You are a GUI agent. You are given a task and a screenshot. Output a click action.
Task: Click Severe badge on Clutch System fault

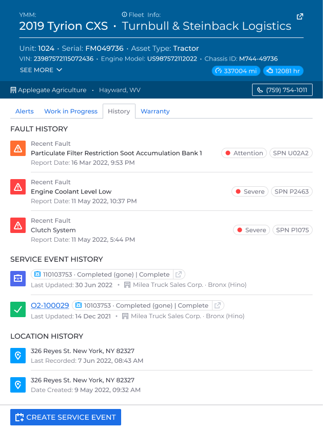252,230
